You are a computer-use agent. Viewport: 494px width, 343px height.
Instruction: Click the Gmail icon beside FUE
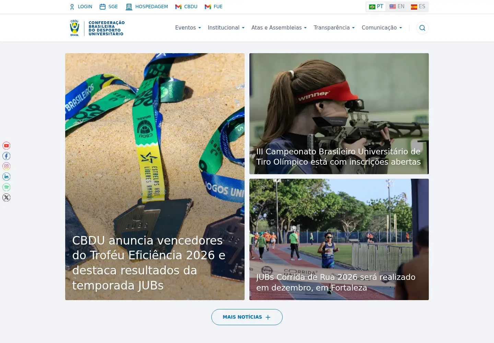208,7
